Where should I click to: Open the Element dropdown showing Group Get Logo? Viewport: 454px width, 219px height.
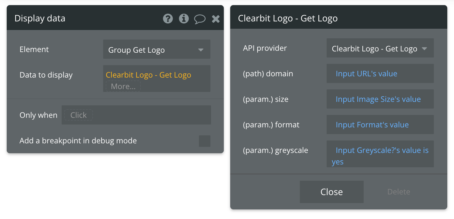click(x=150, y=49)
